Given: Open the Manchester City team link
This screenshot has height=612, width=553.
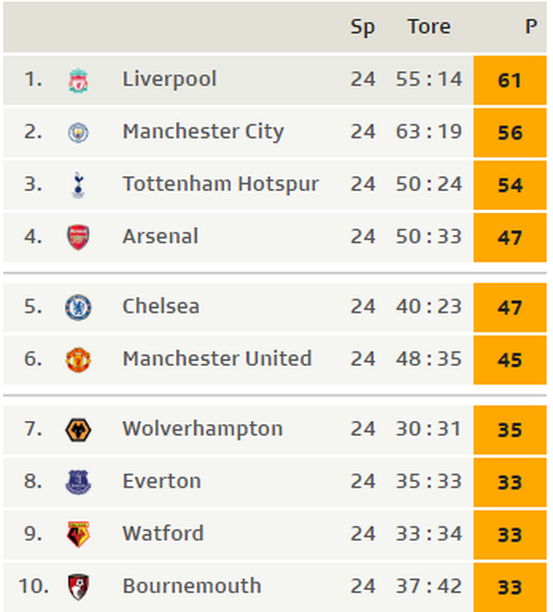Looking at the screenshot, I should click(x=203, y=131).
